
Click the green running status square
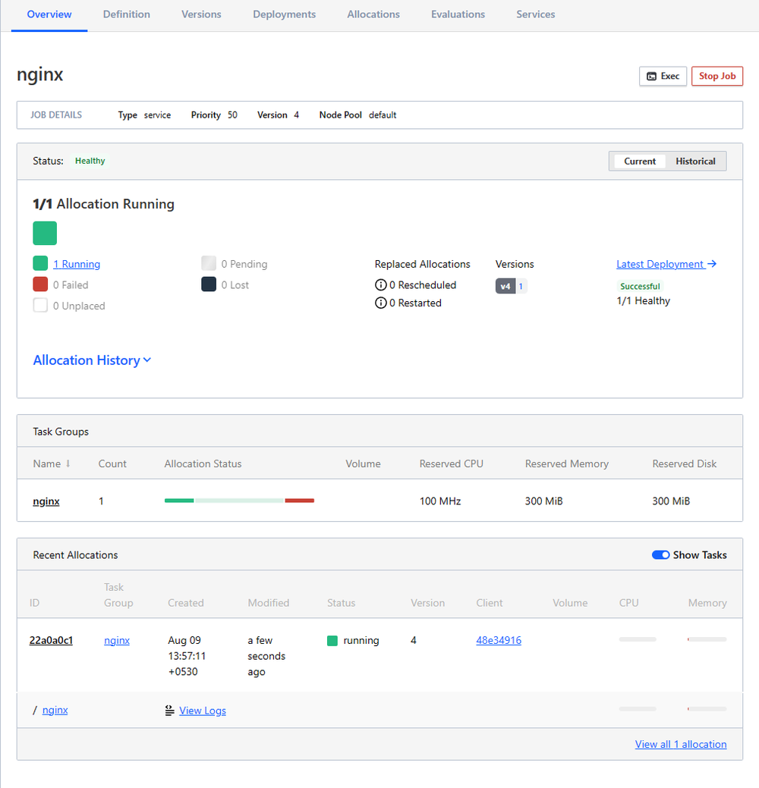(332, 641)
